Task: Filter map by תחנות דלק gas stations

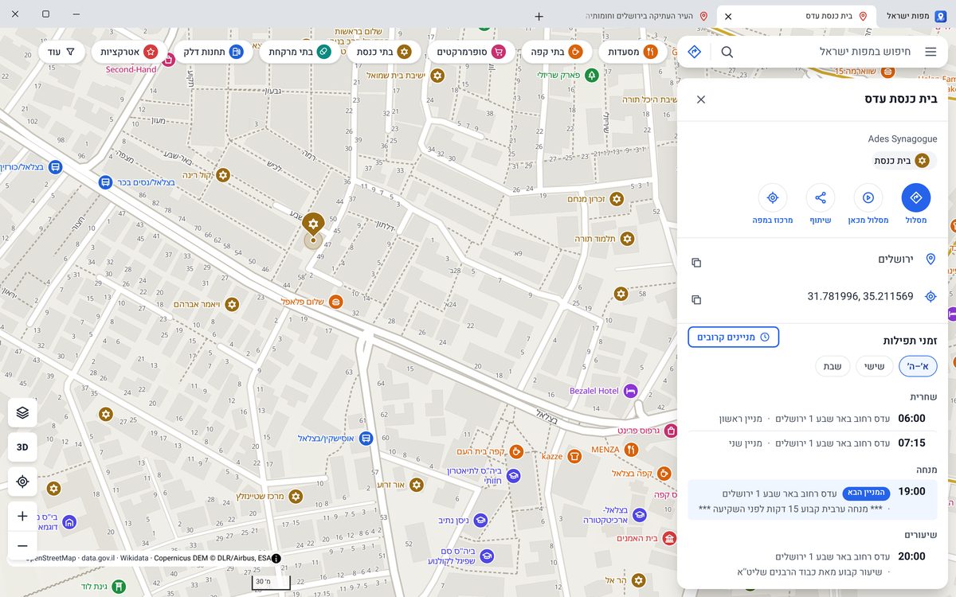Action: tap(214, 52)
